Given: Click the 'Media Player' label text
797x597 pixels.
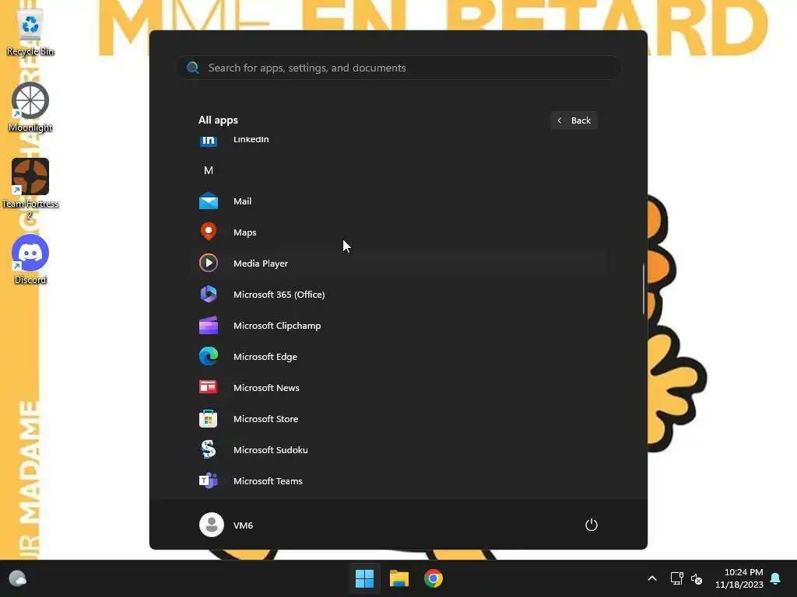Looking at the screenshot, I should tap(260, 264).
